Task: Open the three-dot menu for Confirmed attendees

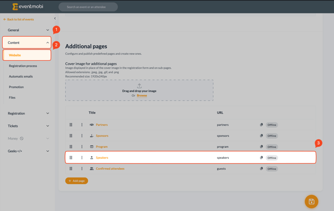Action: tap(82, 169)
